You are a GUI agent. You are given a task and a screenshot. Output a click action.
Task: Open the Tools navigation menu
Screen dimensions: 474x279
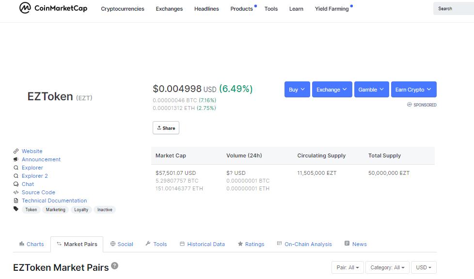[x=271, y=9]
